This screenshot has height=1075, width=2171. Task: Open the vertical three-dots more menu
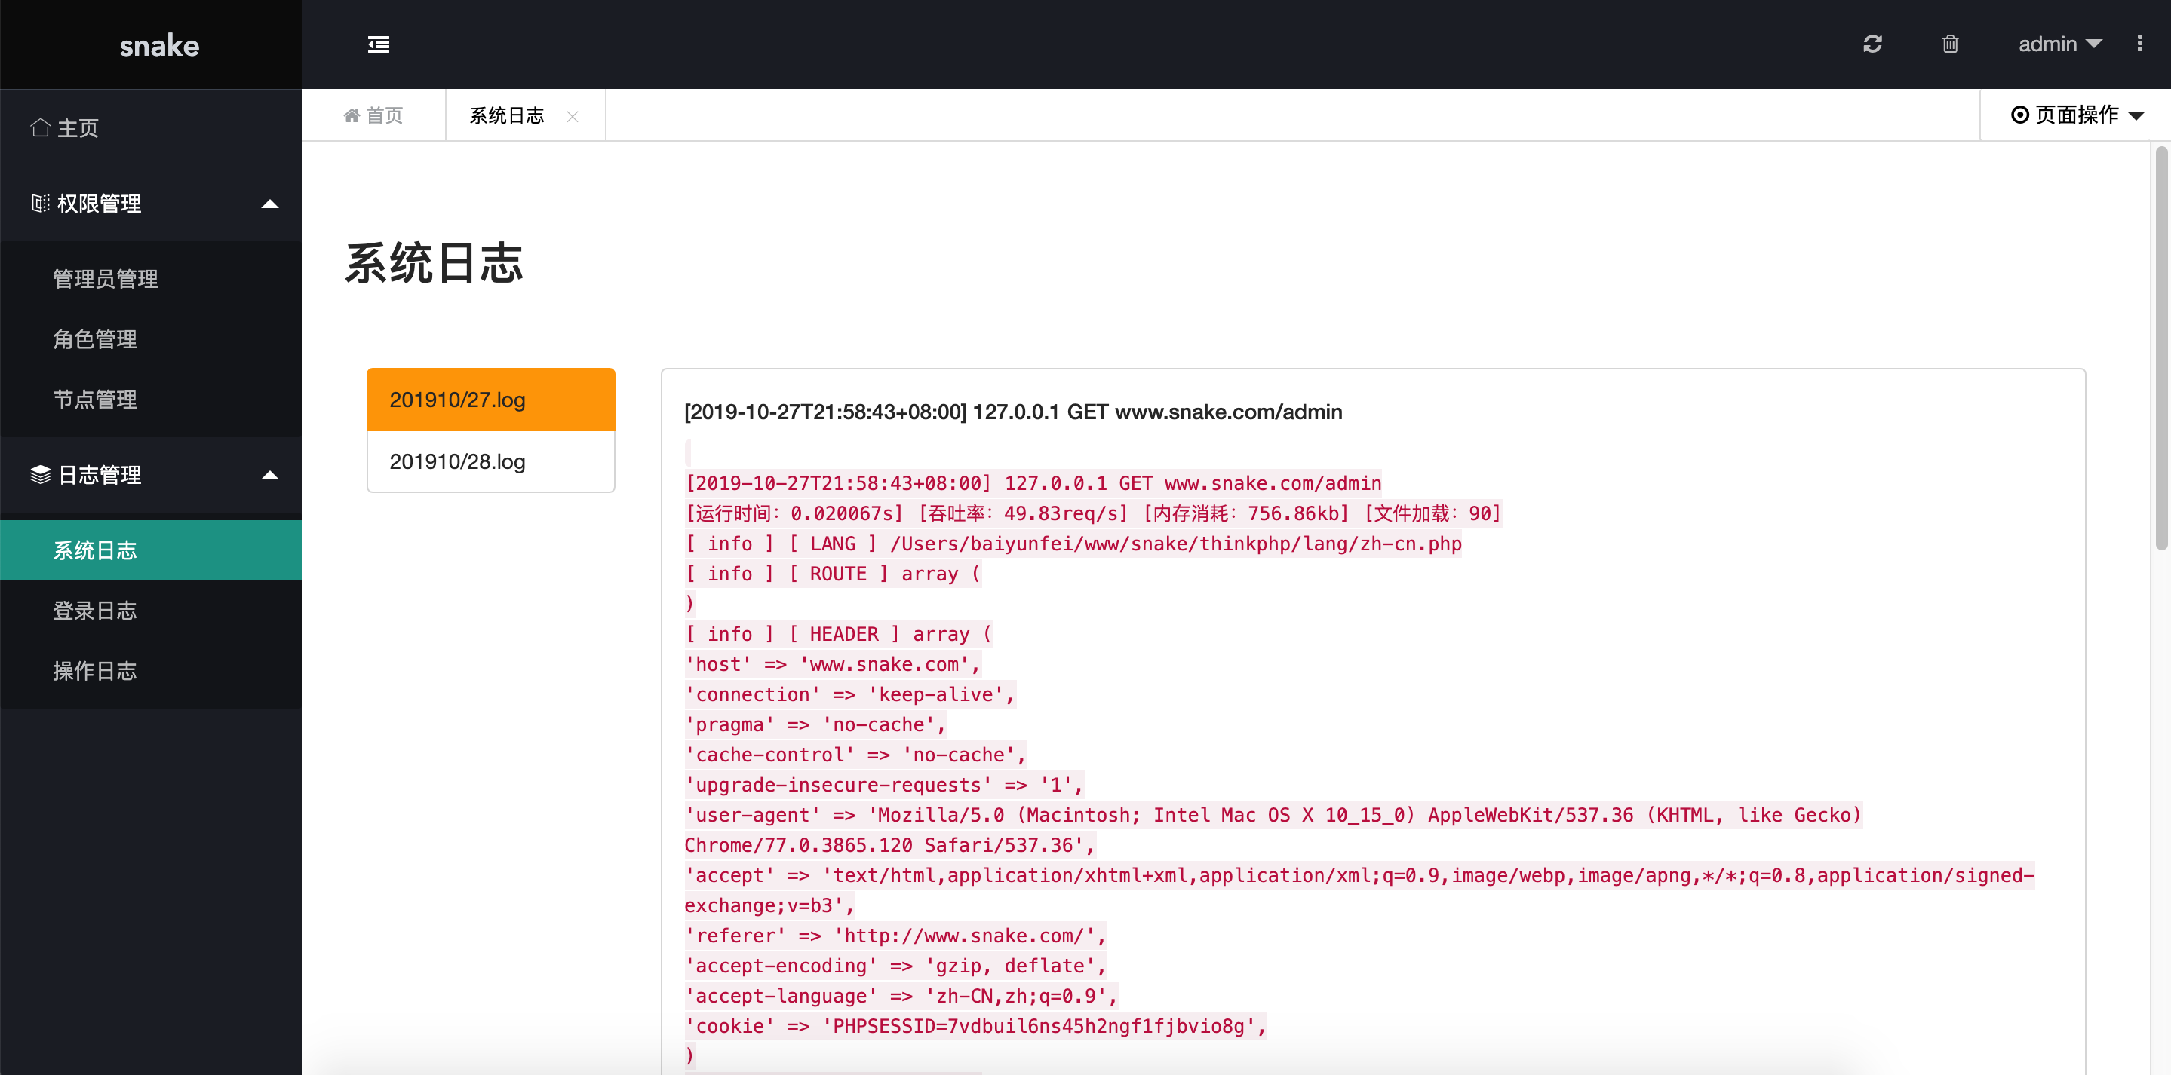click(x=2139, y=44)
